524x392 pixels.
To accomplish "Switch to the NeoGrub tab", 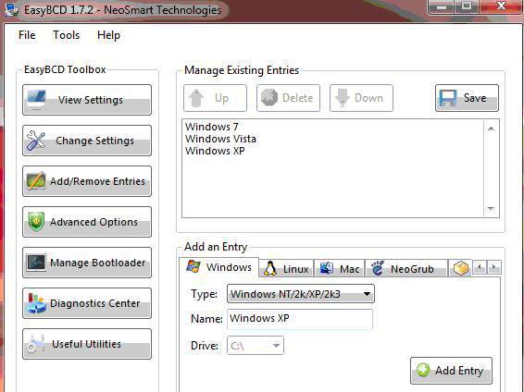I will tap(406, 268).
